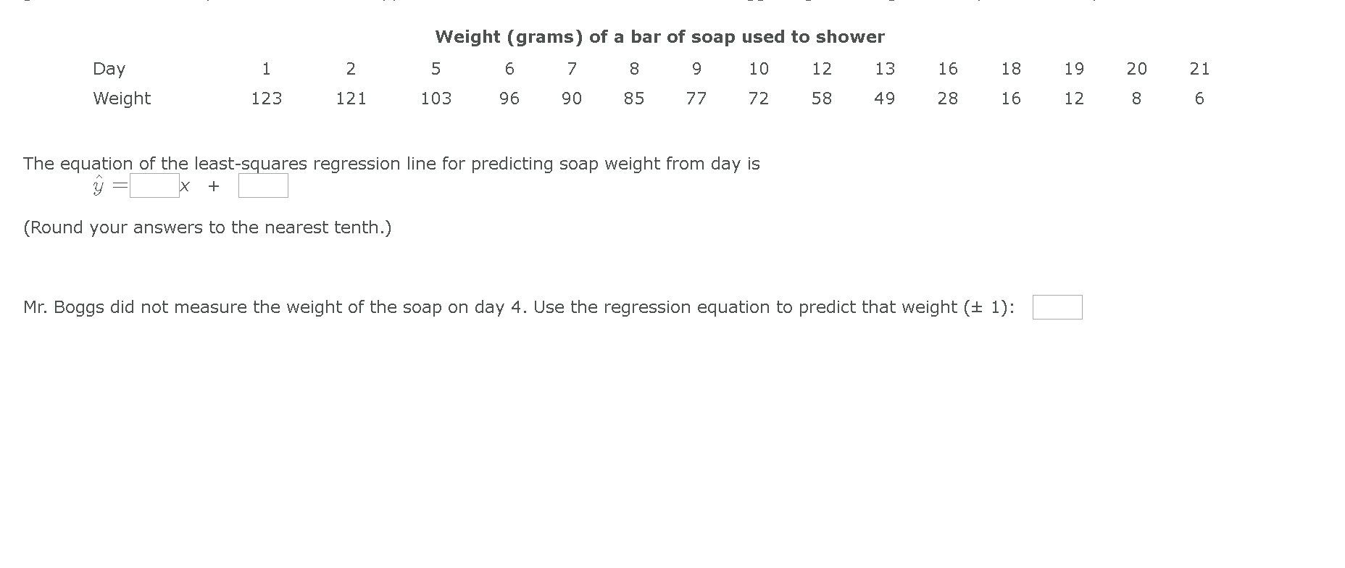This screenshot has height=568, width=1345.
Task: Click the number 1 in the Day row
Action: tap(267, 69)
